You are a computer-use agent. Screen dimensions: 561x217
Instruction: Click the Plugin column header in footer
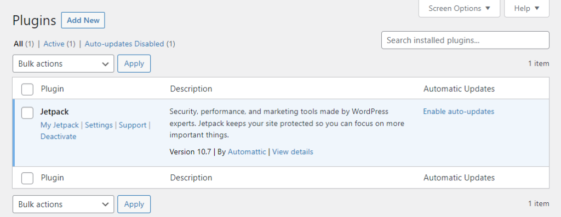[x=52, y=178]
